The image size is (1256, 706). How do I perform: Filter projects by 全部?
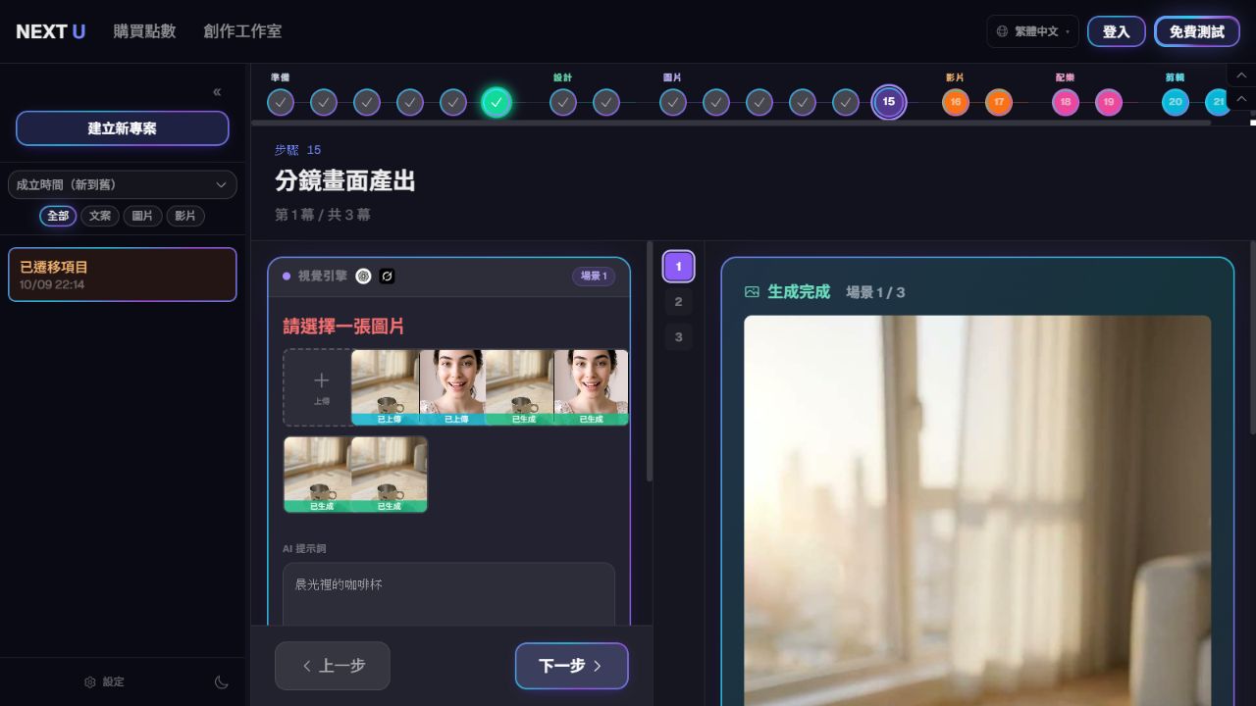coord(58,216)
